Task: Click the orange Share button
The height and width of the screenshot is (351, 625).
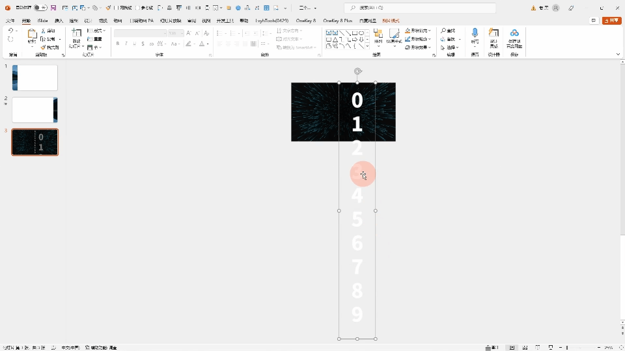Action: click(x=611, y=21)
